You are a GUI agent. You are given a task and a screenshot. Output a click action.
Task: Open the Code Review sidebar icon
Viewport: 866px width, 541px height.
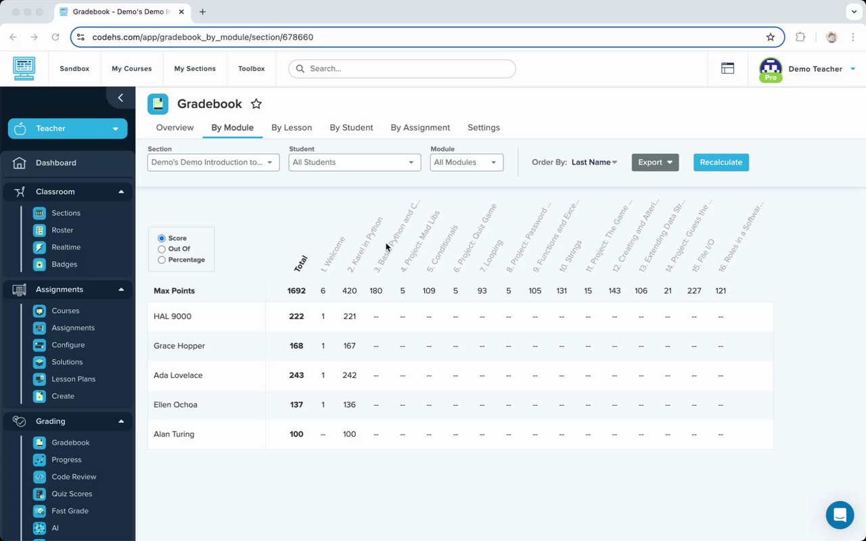pyautogui.click(x=39, y=477)
